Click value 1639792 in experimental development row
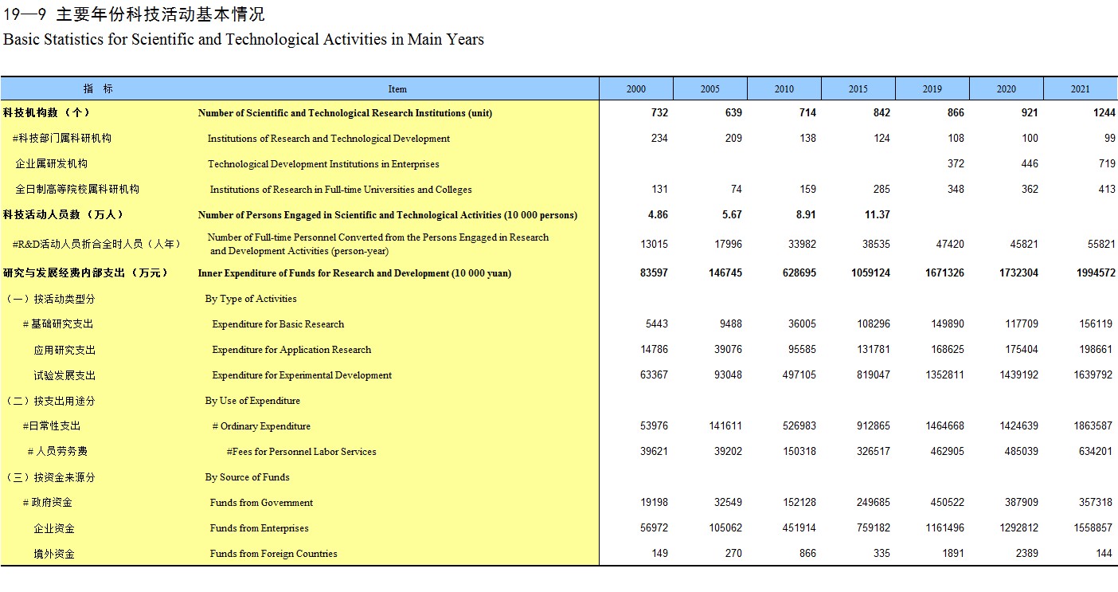This screenshot has width=1118, height=592. pos(1095,375)
